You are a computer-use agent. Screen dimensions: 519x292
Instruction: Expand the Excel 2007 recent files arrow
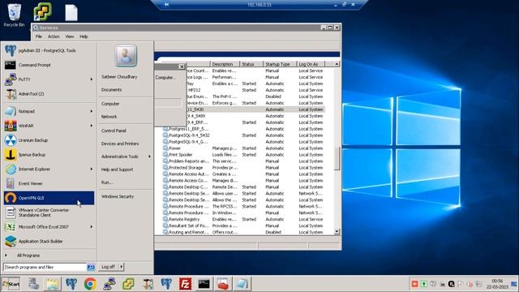92,227
